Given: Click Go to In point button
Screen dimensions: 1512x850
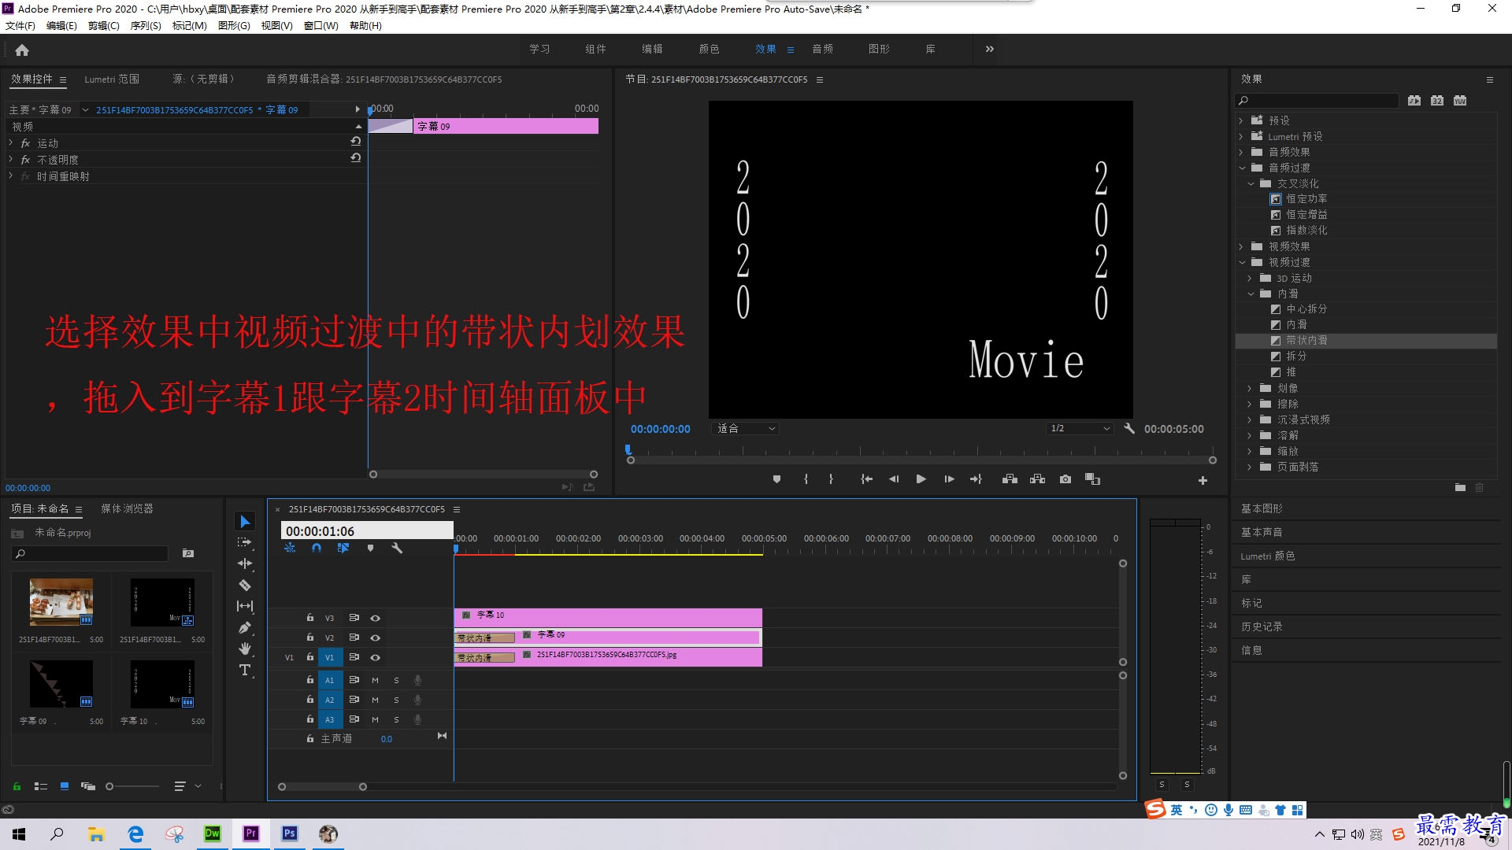Looking at the screenshot, I should click(x=866, y=479).
